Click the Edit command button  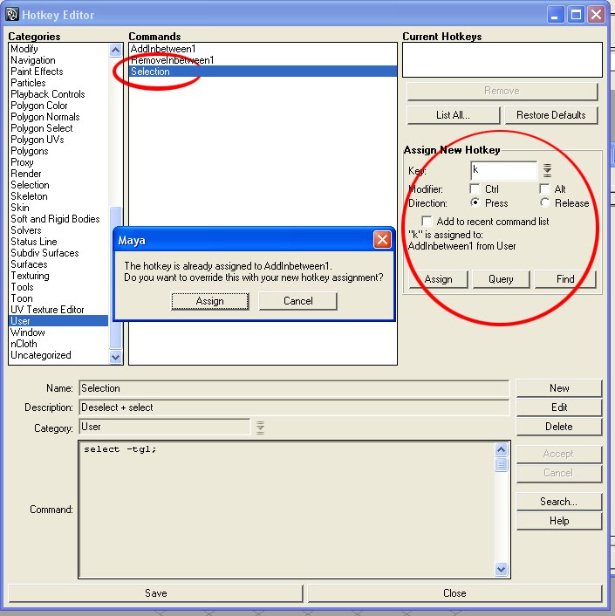(x=559, y=407)
